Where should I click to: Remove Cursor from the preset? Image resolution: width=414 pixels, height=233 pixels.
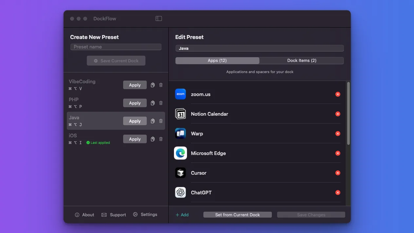click(x=338, y=173)
